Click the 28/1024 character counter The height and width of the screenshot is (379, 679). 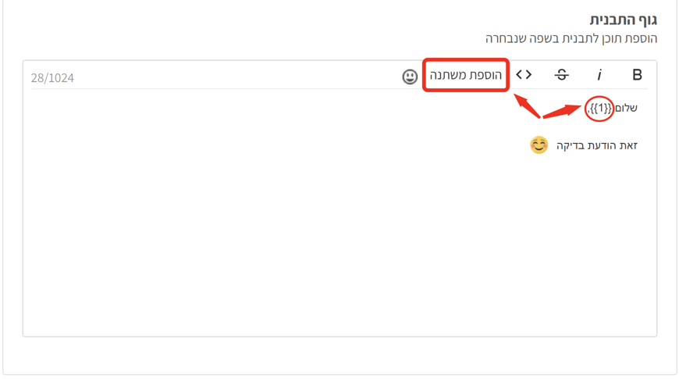click(52, 78)
